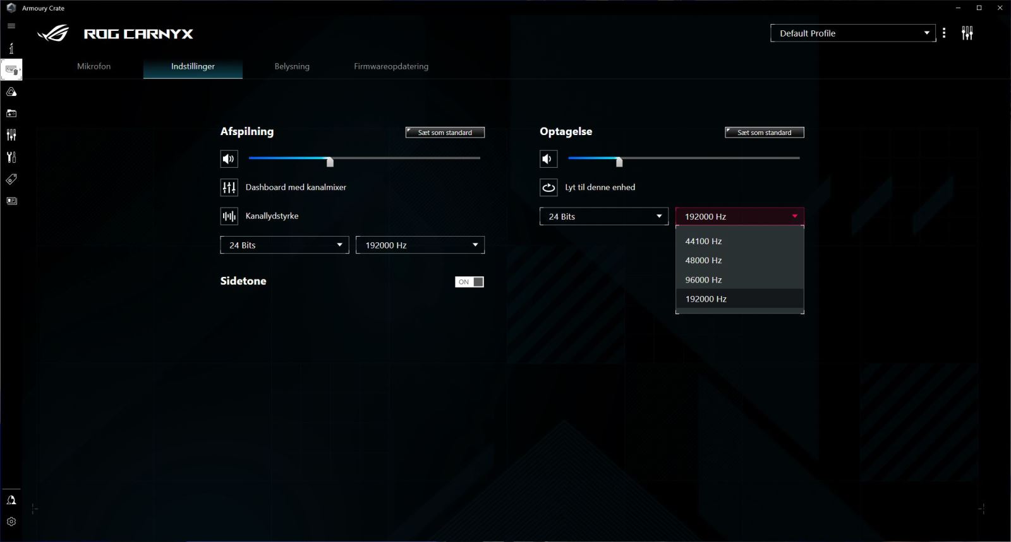
Task: Choose 48000 Hz sample rate option
Action: click(740, 260)
